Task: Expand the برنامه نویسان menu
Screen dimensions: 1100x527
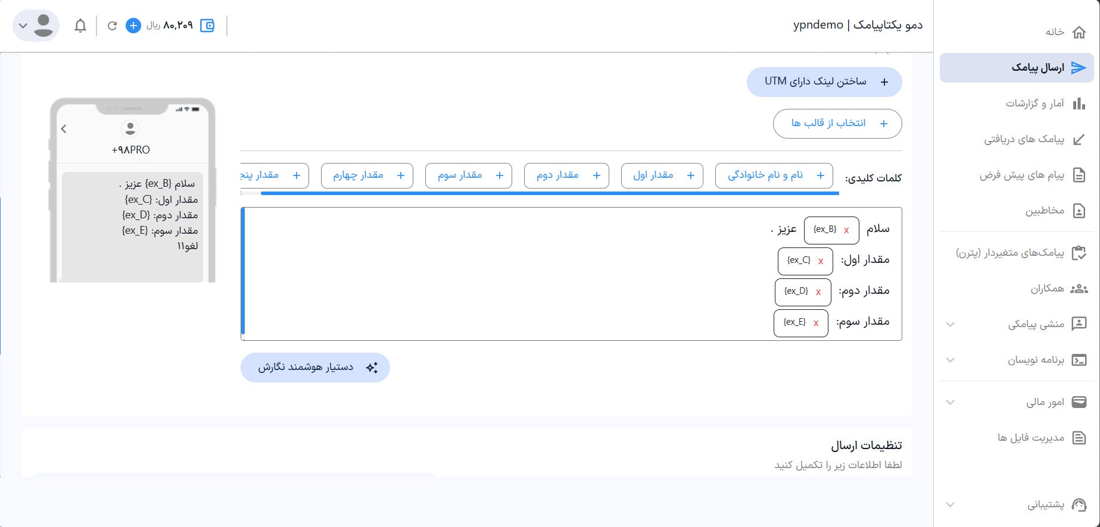Action: pyautogui.click(x=951, y=360)
